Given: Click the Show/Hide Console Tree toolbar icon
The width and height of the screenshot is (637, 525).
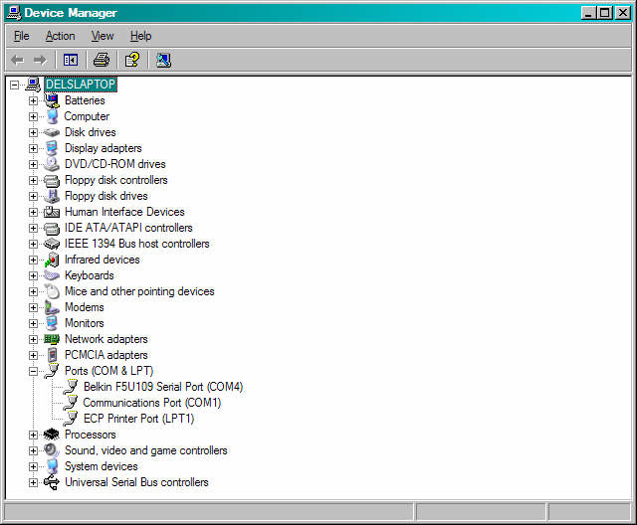Looking at the screenshot, I should pyautogui.click(x=71, y=60).
